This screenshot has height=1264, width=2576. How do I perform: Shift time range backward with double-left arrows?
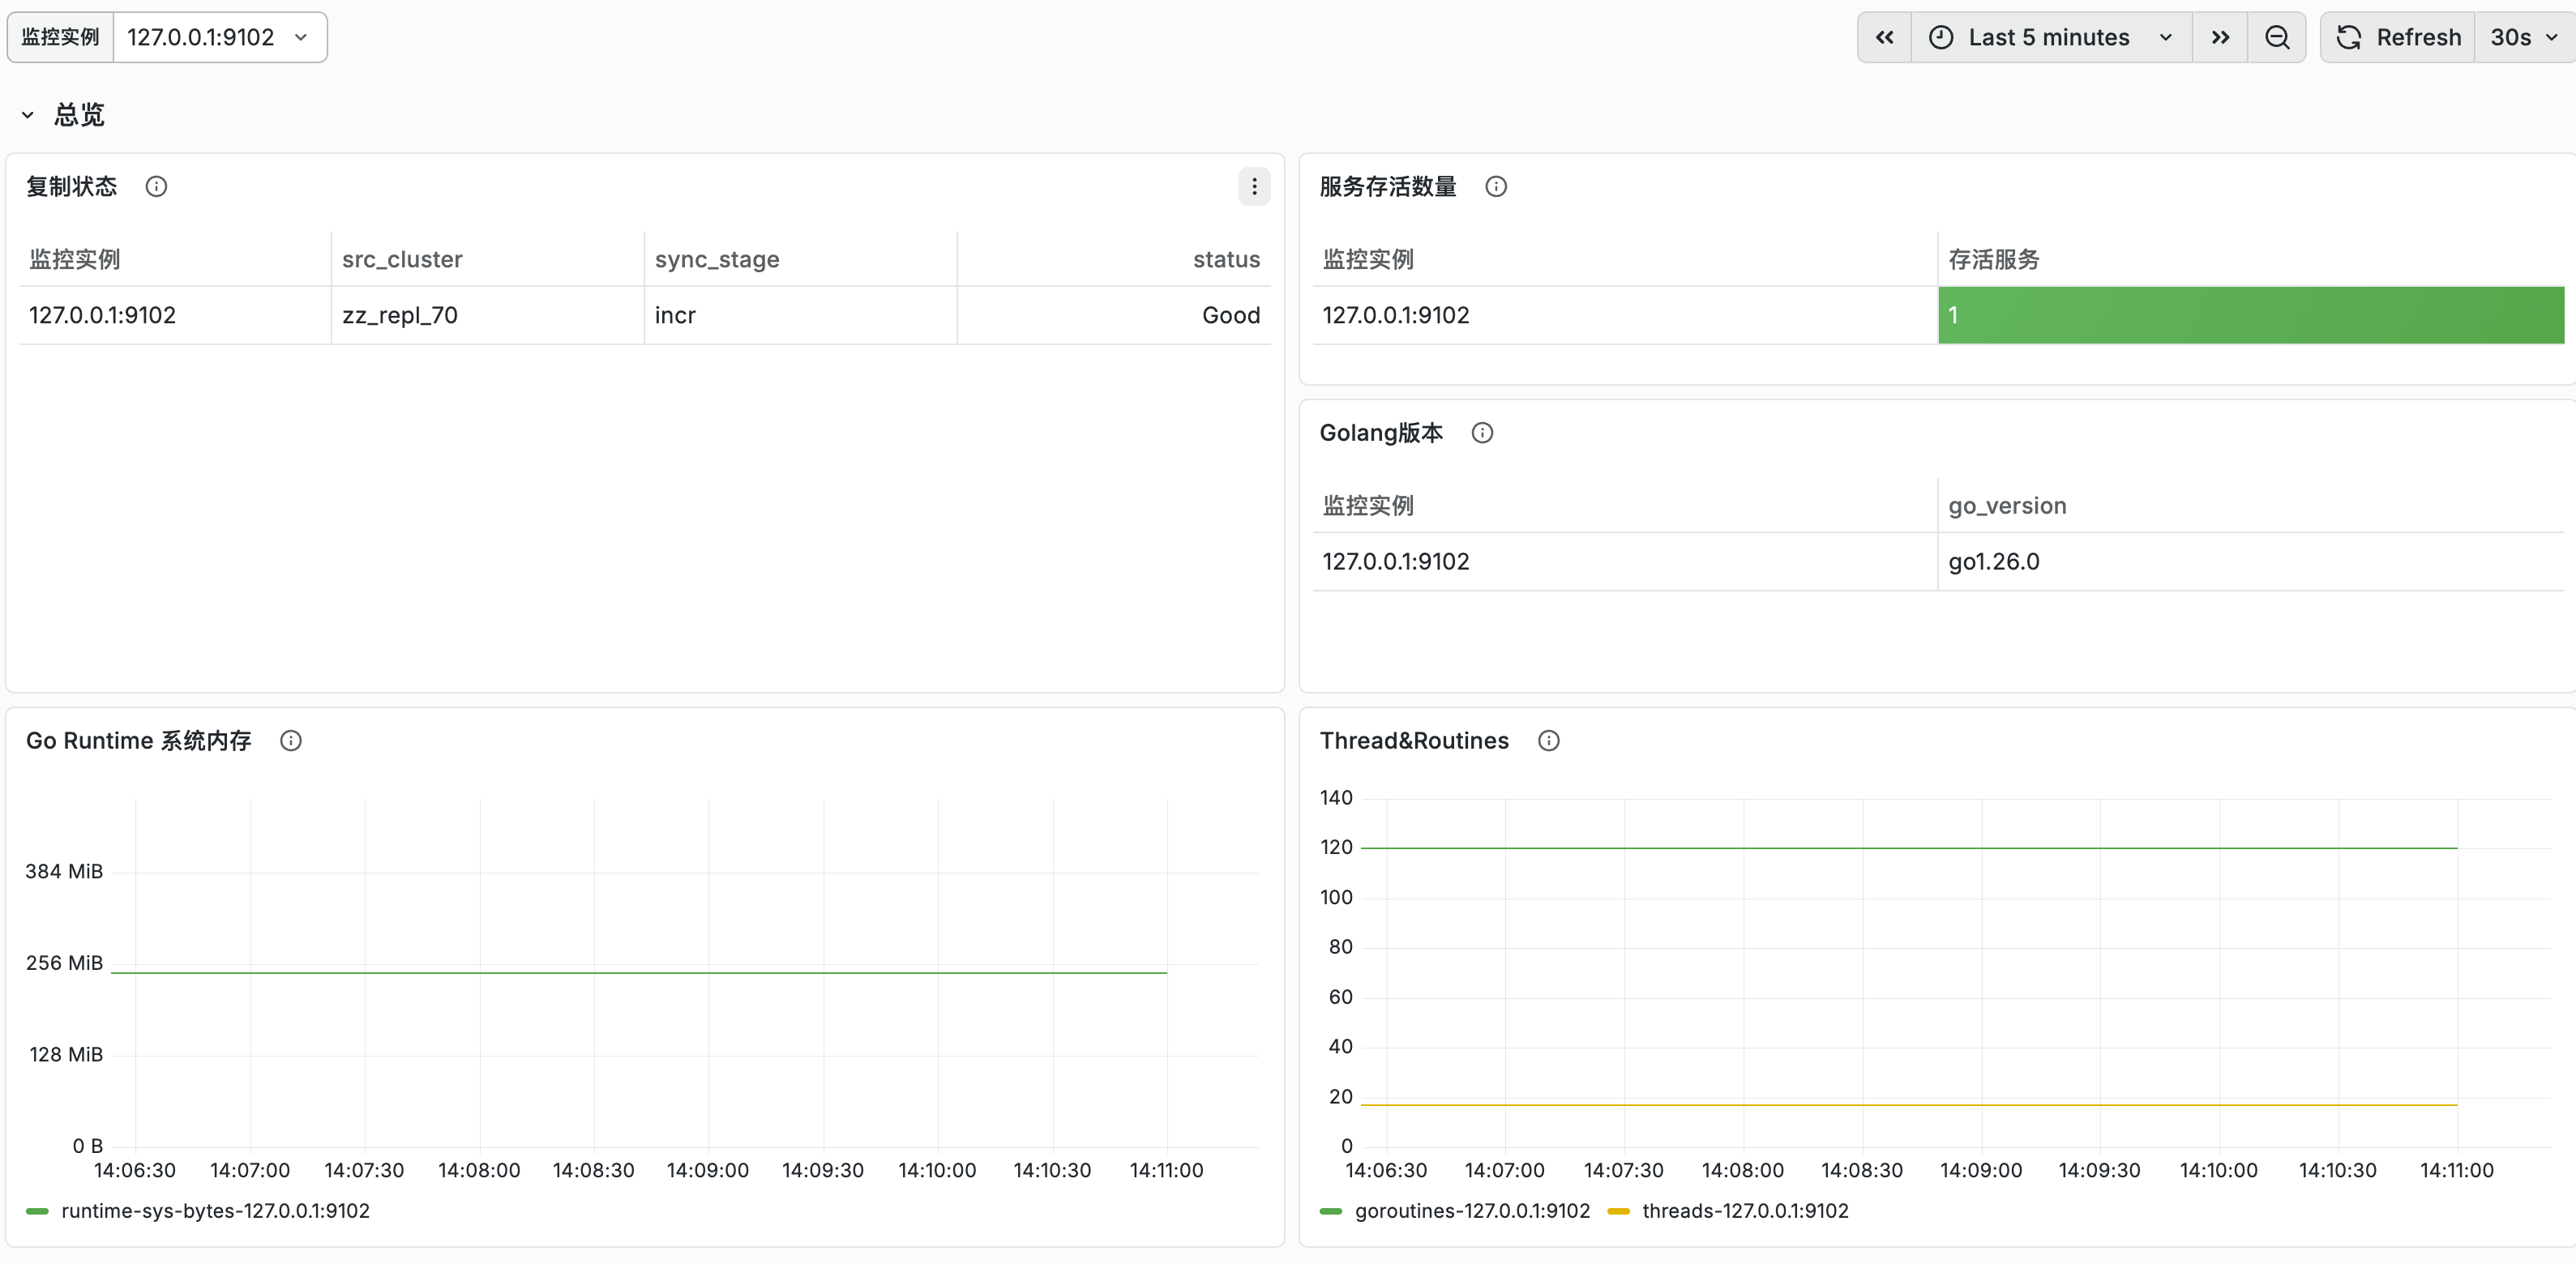[x=1884, y=37]
